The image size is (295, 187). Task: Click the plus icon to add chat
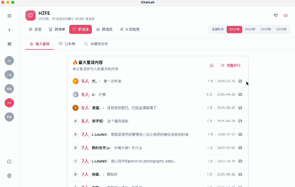[x=9, y=30]
